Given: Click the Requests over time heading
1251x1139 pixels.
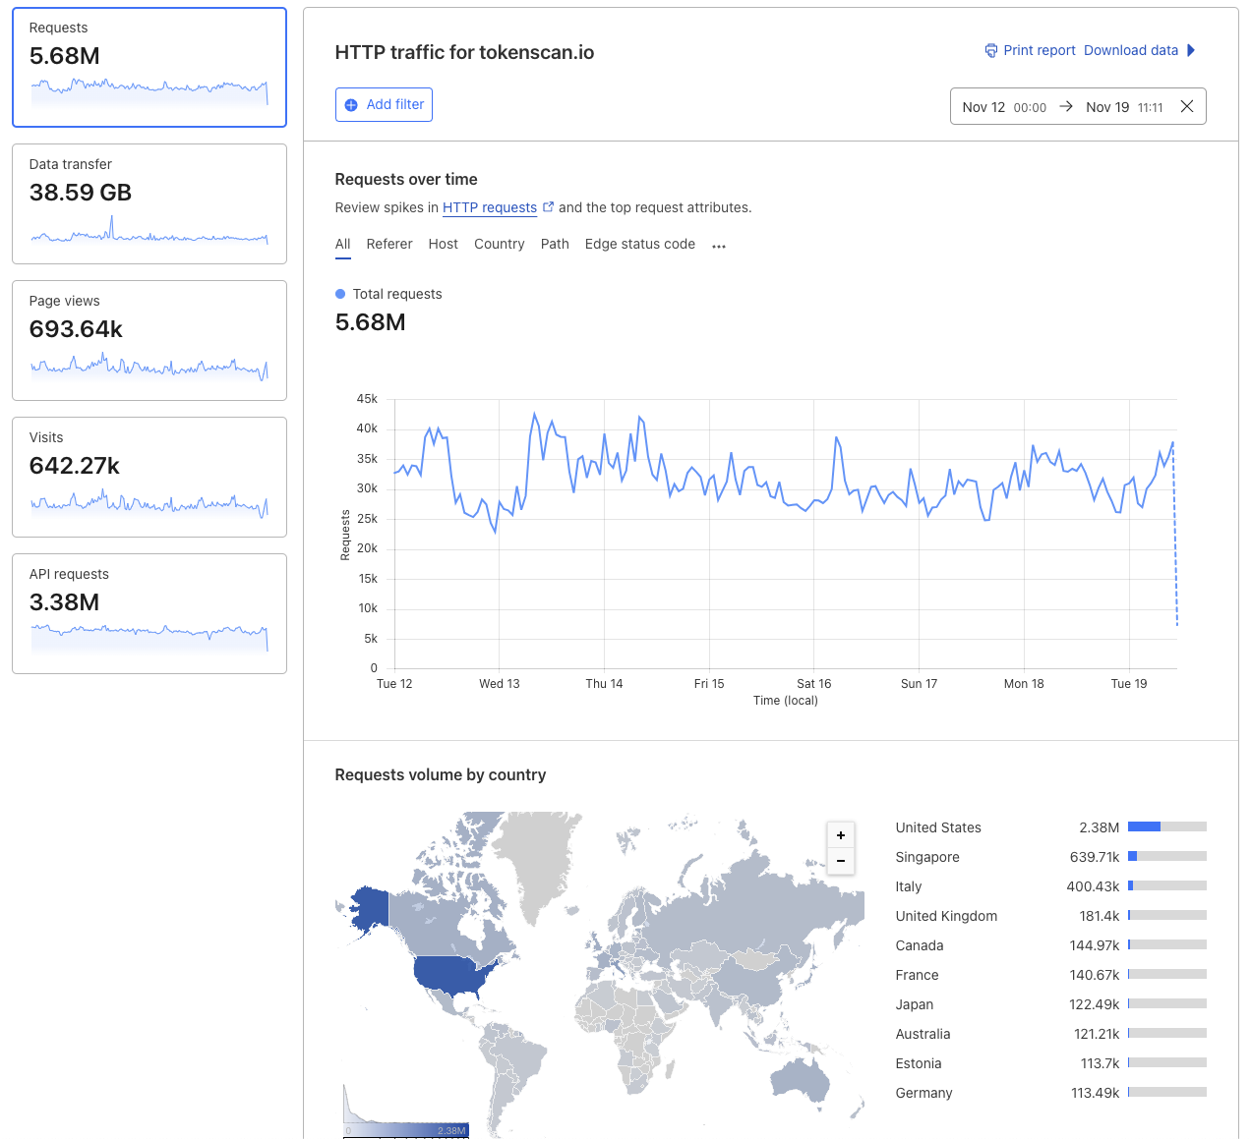Looking at the screenshot, I should coord(406,179).
